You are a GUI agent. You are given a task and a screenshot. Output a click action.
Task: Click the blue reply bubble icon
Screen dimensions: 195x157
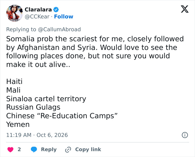click(x=34, y=149)
